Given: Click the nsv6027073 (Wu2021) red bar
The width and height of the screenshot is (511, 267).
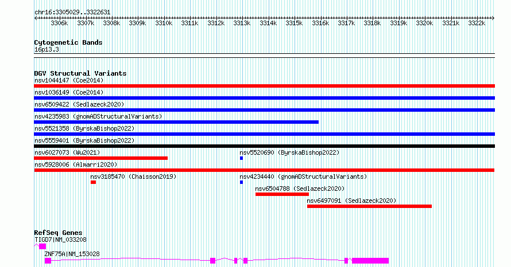Looking at the screenshot, I should click(x=100, y=158).
